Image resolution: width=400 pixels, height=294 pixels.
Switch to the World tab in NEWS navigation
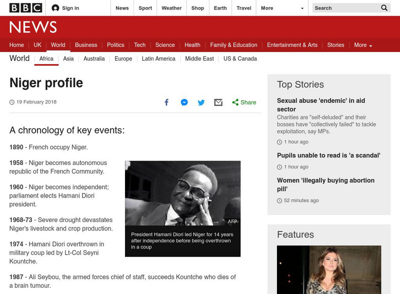[x=58, y=45]
